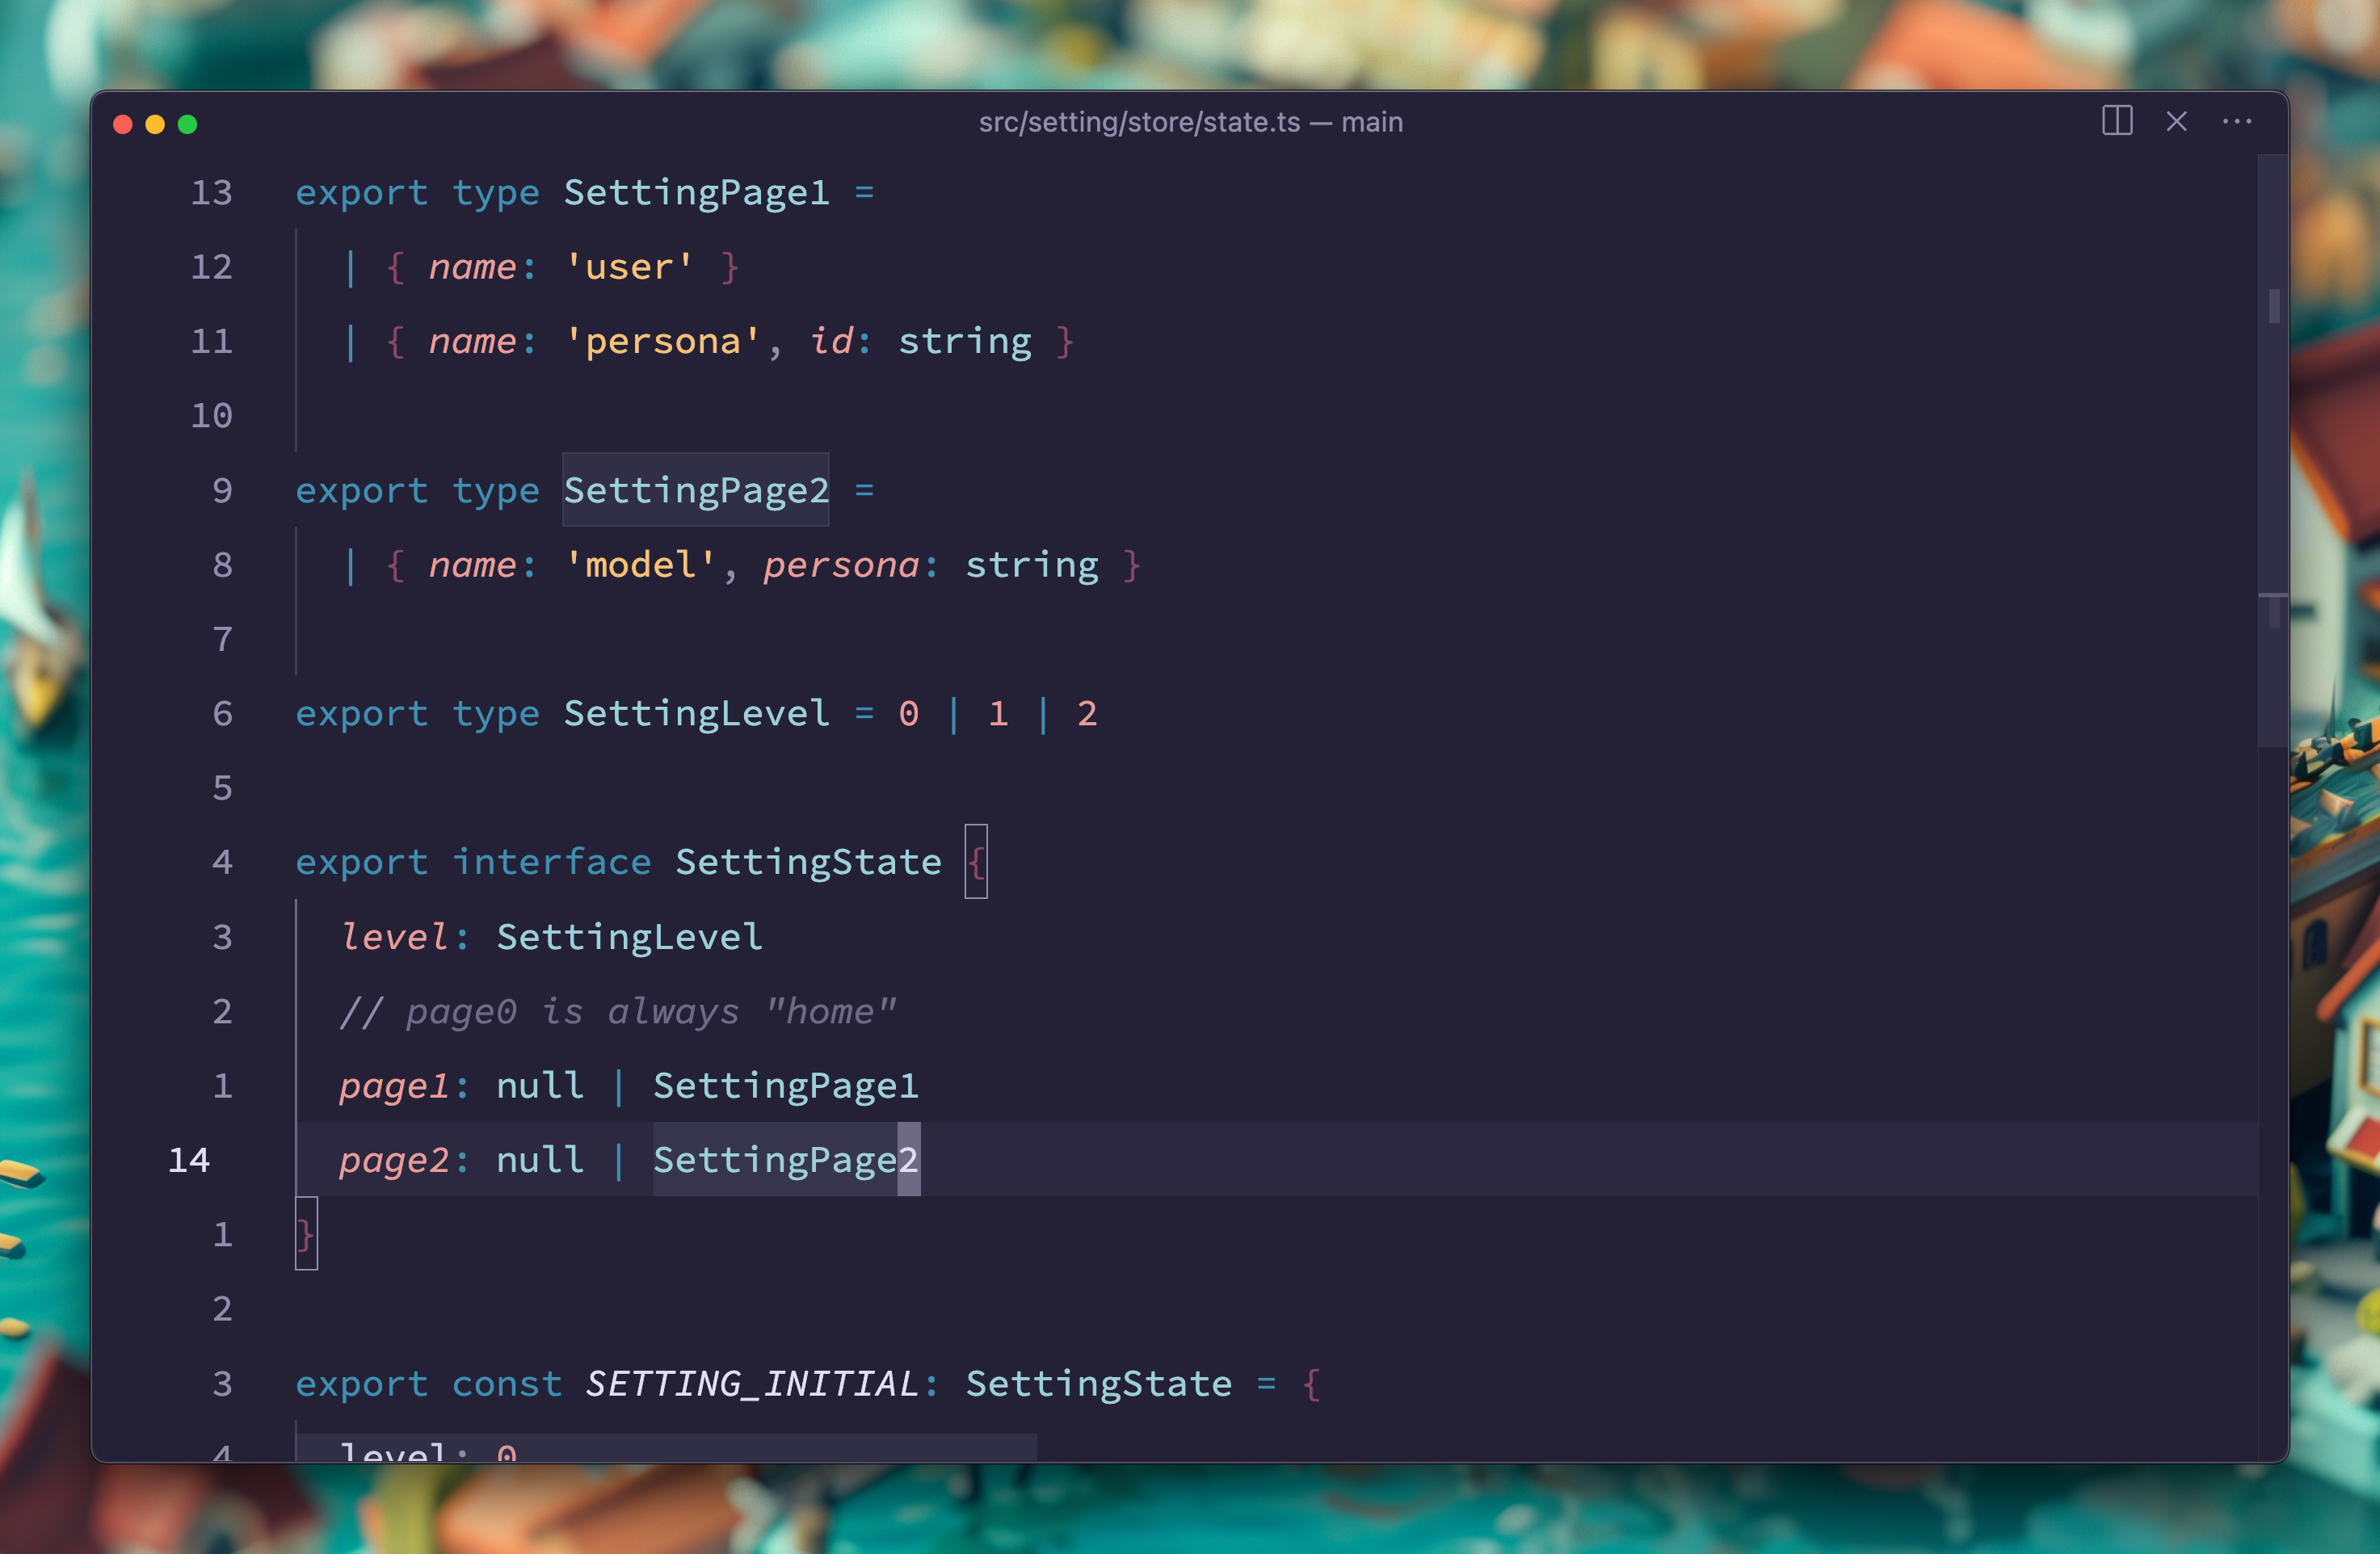Click the highlighted SettingPage2 type declaration
2380x1554 pixels.
click(x=697, y=490)
